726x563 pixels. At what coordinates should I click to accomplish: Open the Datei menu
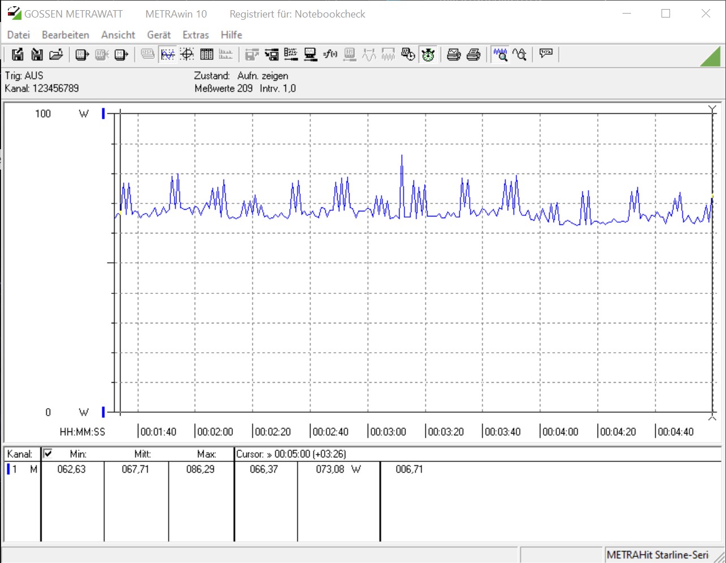point(19,34)
